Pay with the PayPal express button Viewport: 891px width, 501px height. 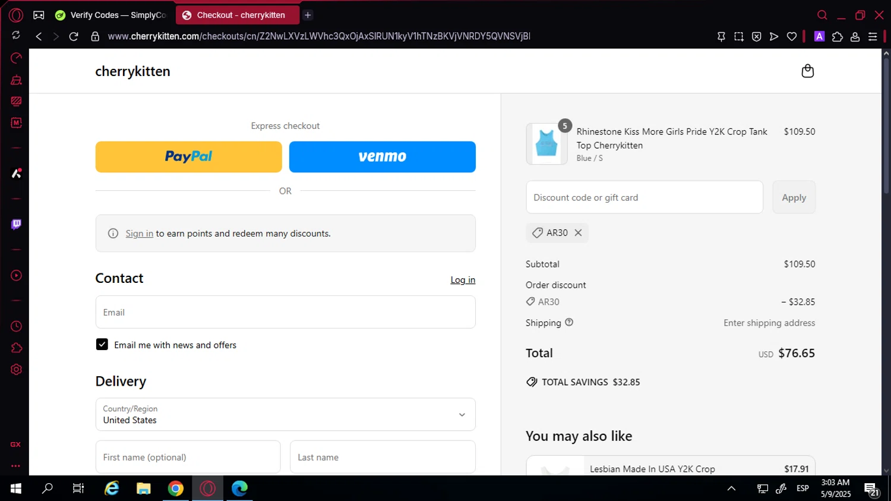(x=188, y=157)
